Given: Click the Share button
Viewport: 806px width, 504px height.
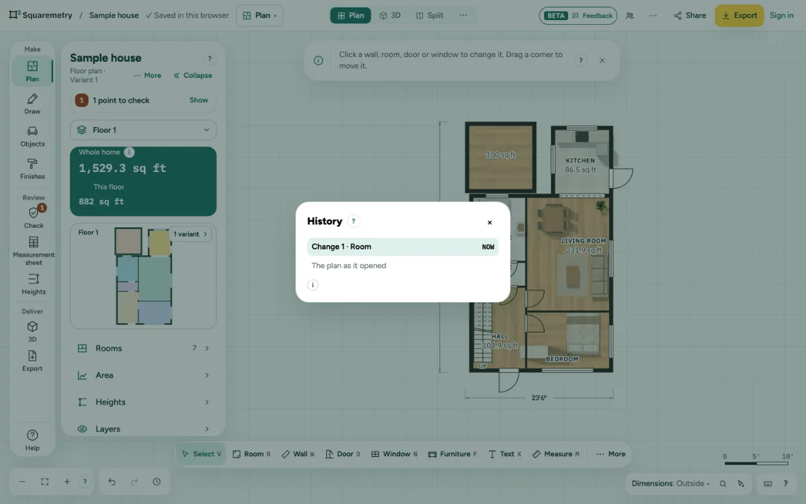Looking at the screenshot, I should tap(690, 15).
